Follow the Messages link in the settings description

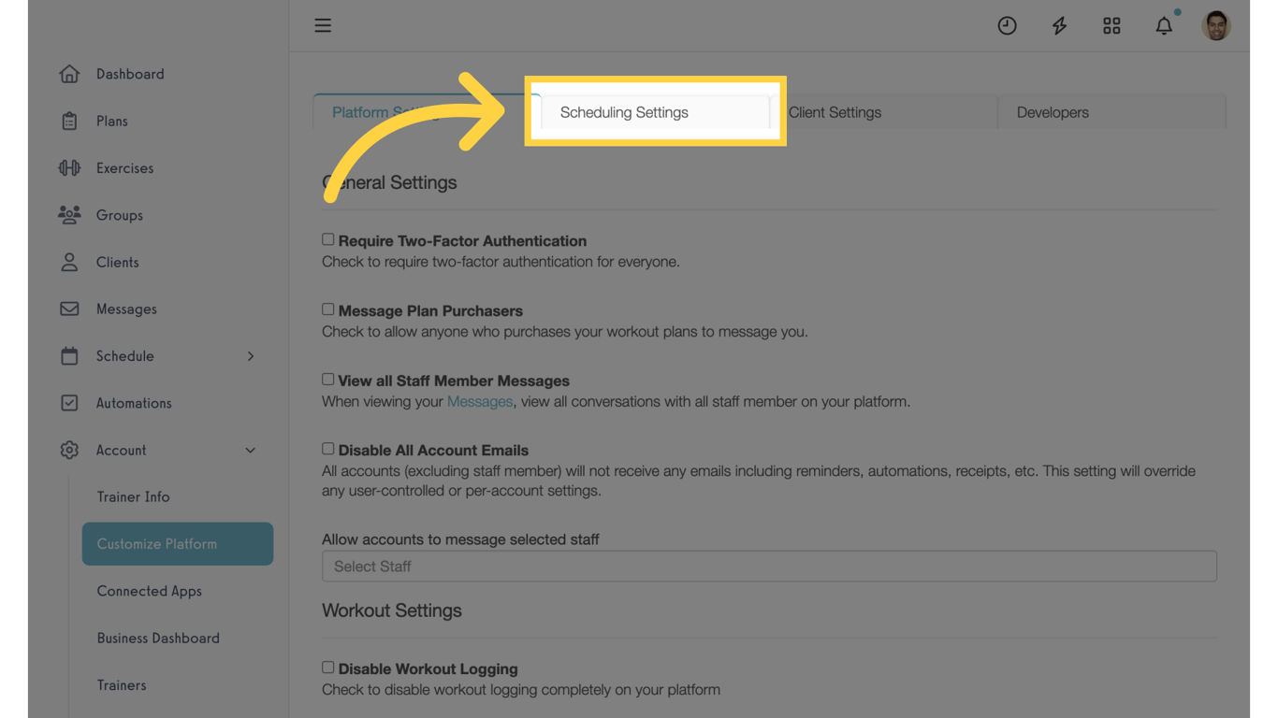coord(480,401)
